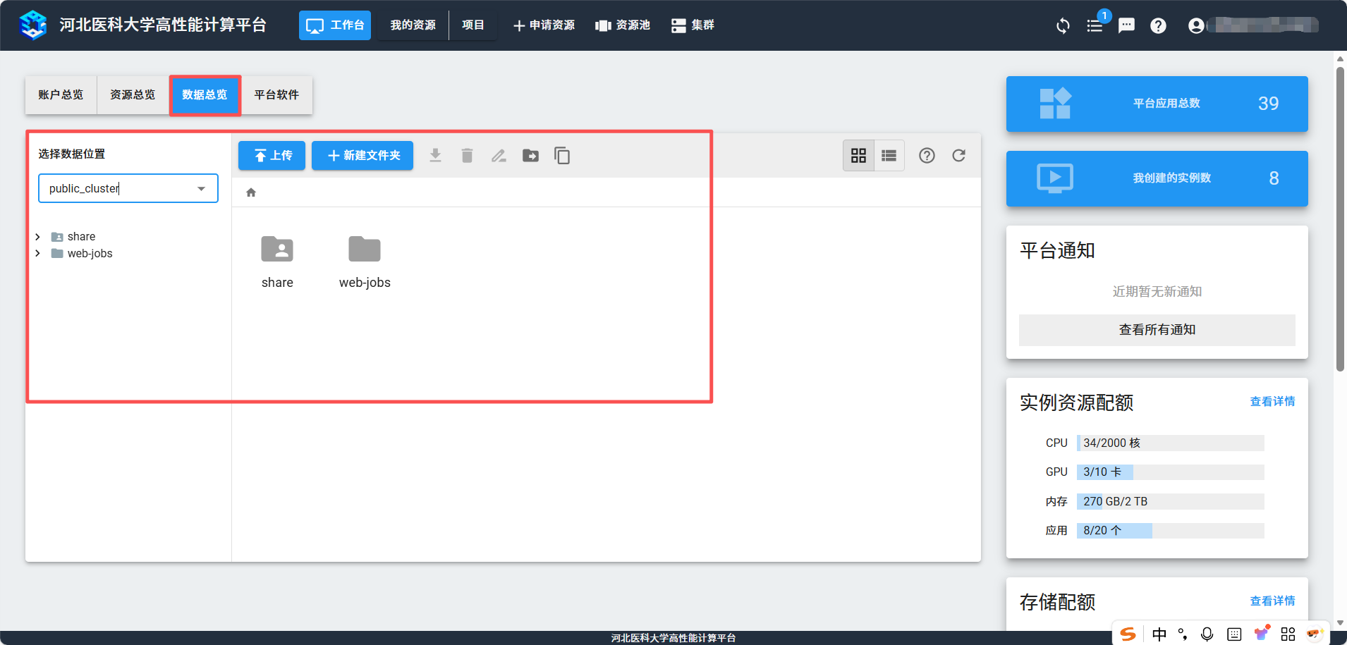Click 查看所有通知 button
The width and height of the screenshot is (1347, 645).
tap(1157, 330)
